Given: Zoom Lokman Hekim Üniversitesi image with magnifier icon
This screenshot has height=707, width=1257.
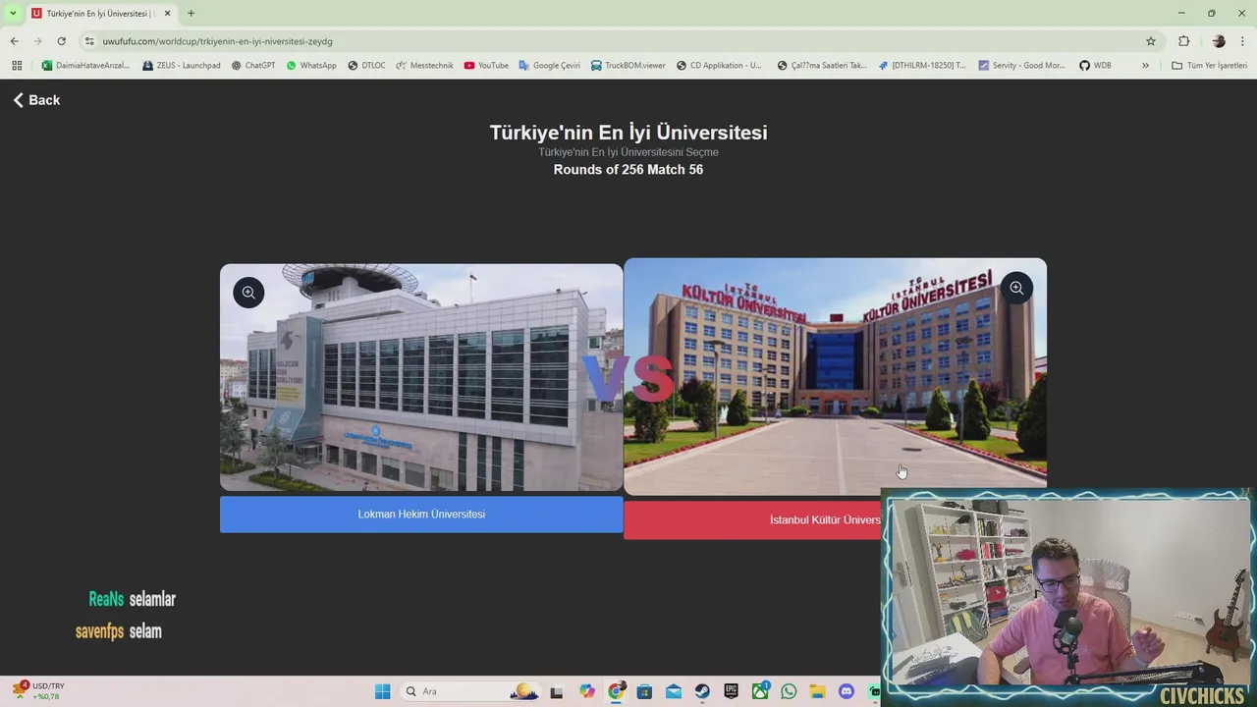Looking at the screenshot, I should pyautogui.click(x=248, y=292).
